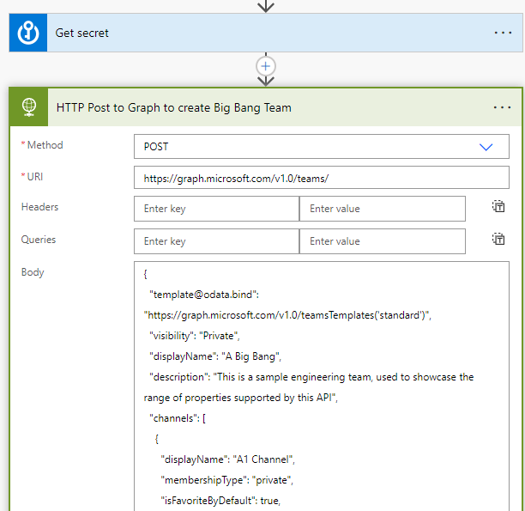Click the Headers 'Enter value' field
This screenshot has width=525, height=511.
pyautogui.click(x=382, y=209)
